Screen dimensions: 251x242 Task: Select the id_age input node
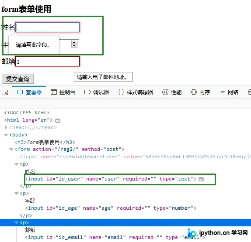(x=111, y=208)
